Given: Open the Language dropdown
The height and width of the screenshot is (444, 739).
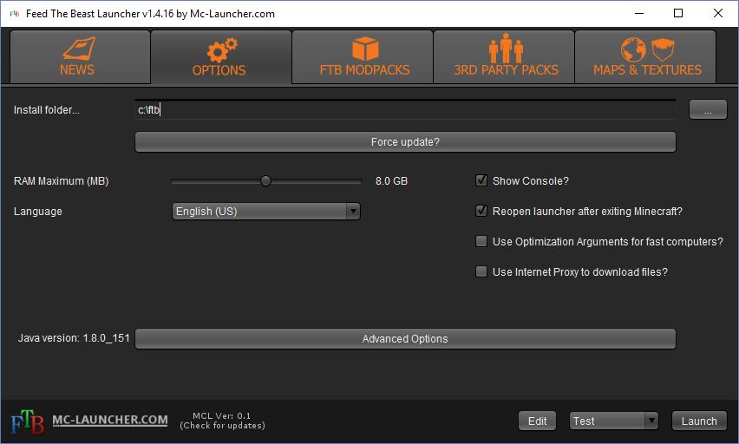Looking at the screenshot, I should (265, 211).
